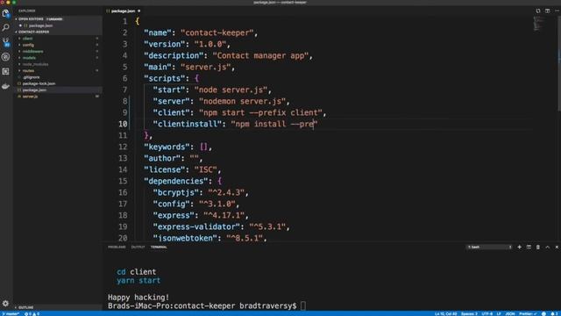Switch to the Output panel tab

tap(138, 247)
